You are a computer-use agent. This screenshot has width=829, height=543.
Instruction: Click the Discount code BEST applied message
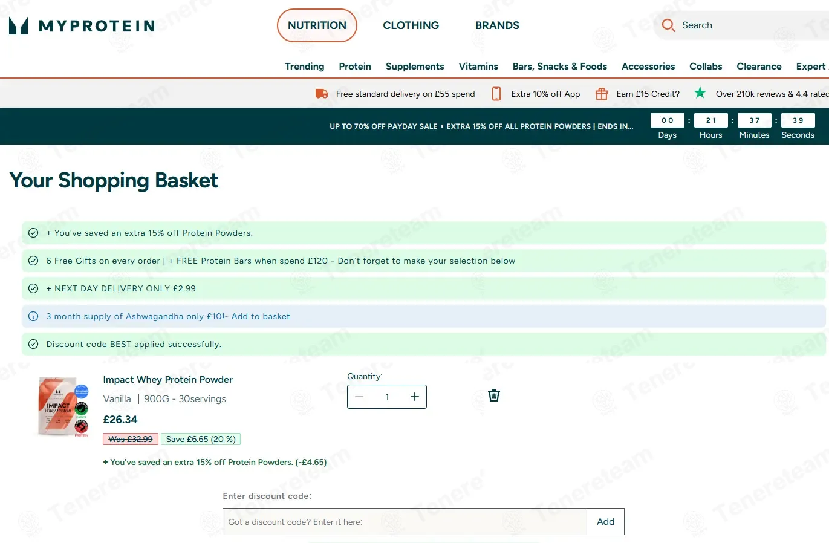click(x=134, y=344)
